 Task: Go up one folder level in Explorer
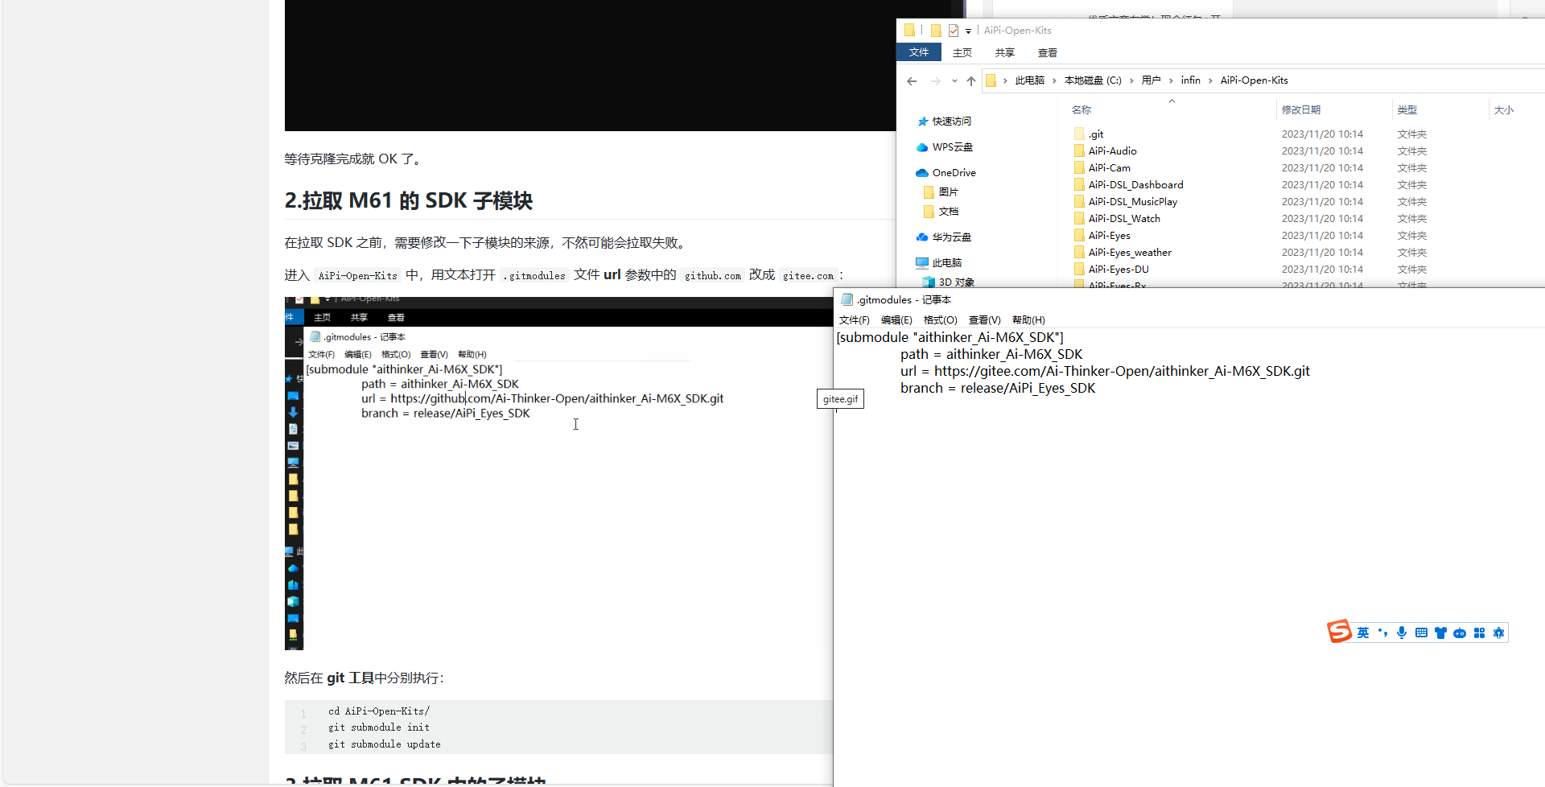[x=971, y=80]
